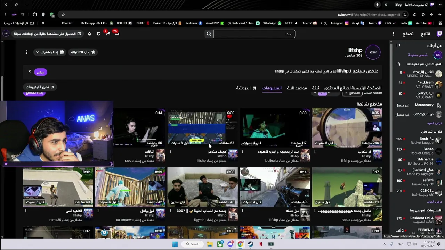Open the user avatar menu in Twitch header
This screenshot has height=250, width=445.
pos(6,33)
